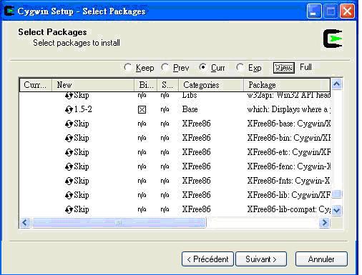The height and width of the screenshot is (275, 362).
Task: Click vertical scrollbar up arrow
Action: 336,84
